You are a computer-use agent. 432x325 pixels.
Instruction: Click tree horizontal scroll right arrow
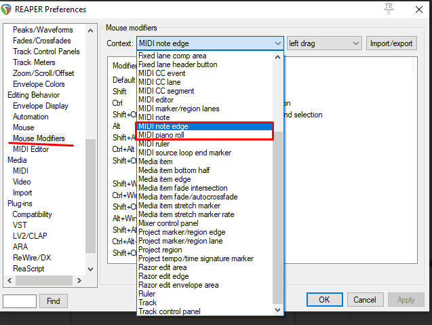click(x=79, y=281)
